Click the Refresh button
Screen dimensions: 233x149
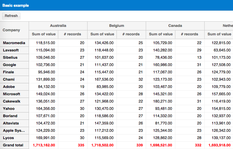(11, 16)
